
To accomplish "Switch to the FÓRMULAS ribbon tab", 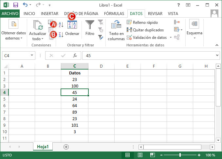I will pyautogui.click(x=114, y=14).
